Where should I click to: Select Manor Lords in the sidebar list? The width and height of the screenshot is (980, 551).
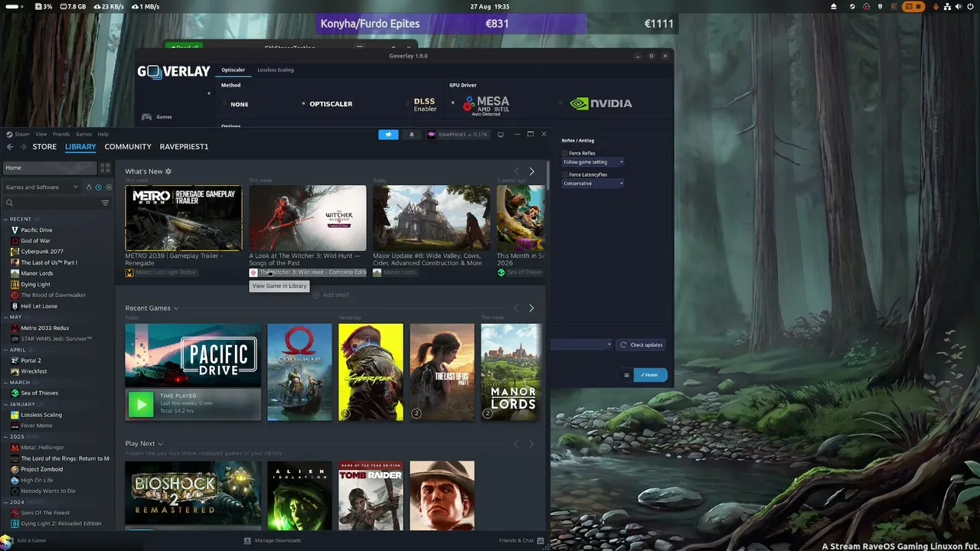[37, 273]
